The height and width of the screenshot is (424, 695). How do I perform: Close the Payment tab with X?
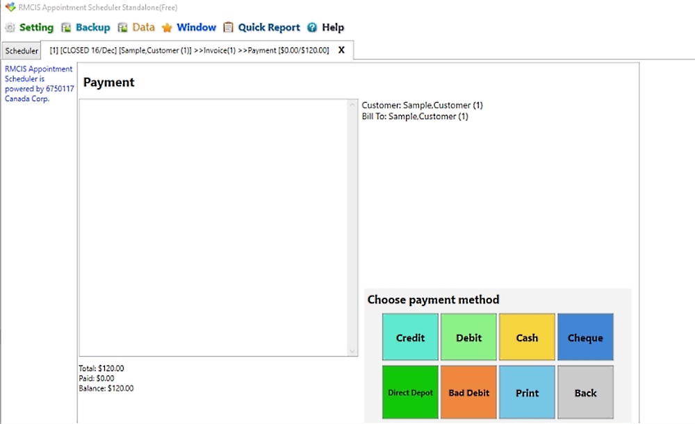341,50
